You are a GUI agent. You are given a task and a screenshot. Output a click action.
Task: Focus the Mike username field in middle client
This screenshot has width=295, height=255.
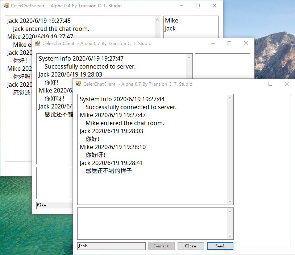[55, 205]
